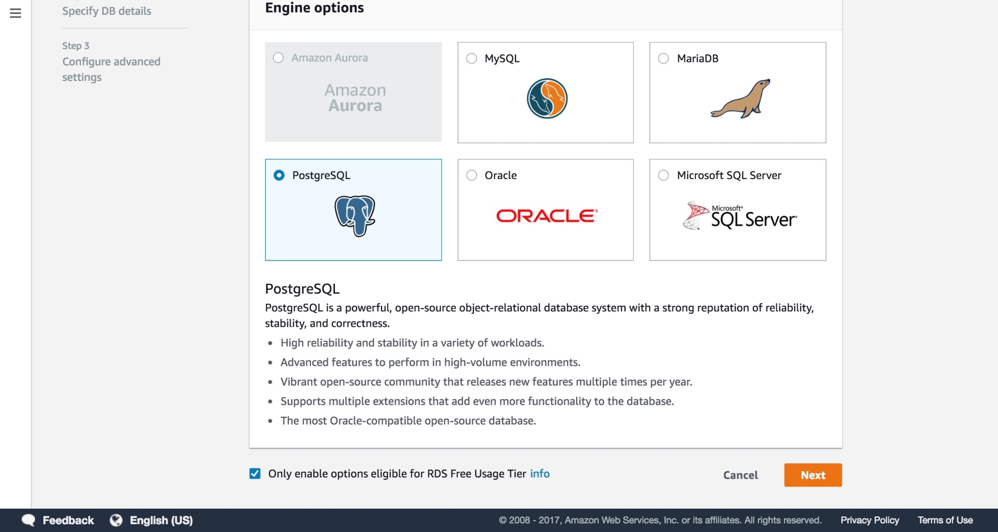Click the PostgreSQL elephant logo
The image size is (998, 532).
(x=355, y=216)
